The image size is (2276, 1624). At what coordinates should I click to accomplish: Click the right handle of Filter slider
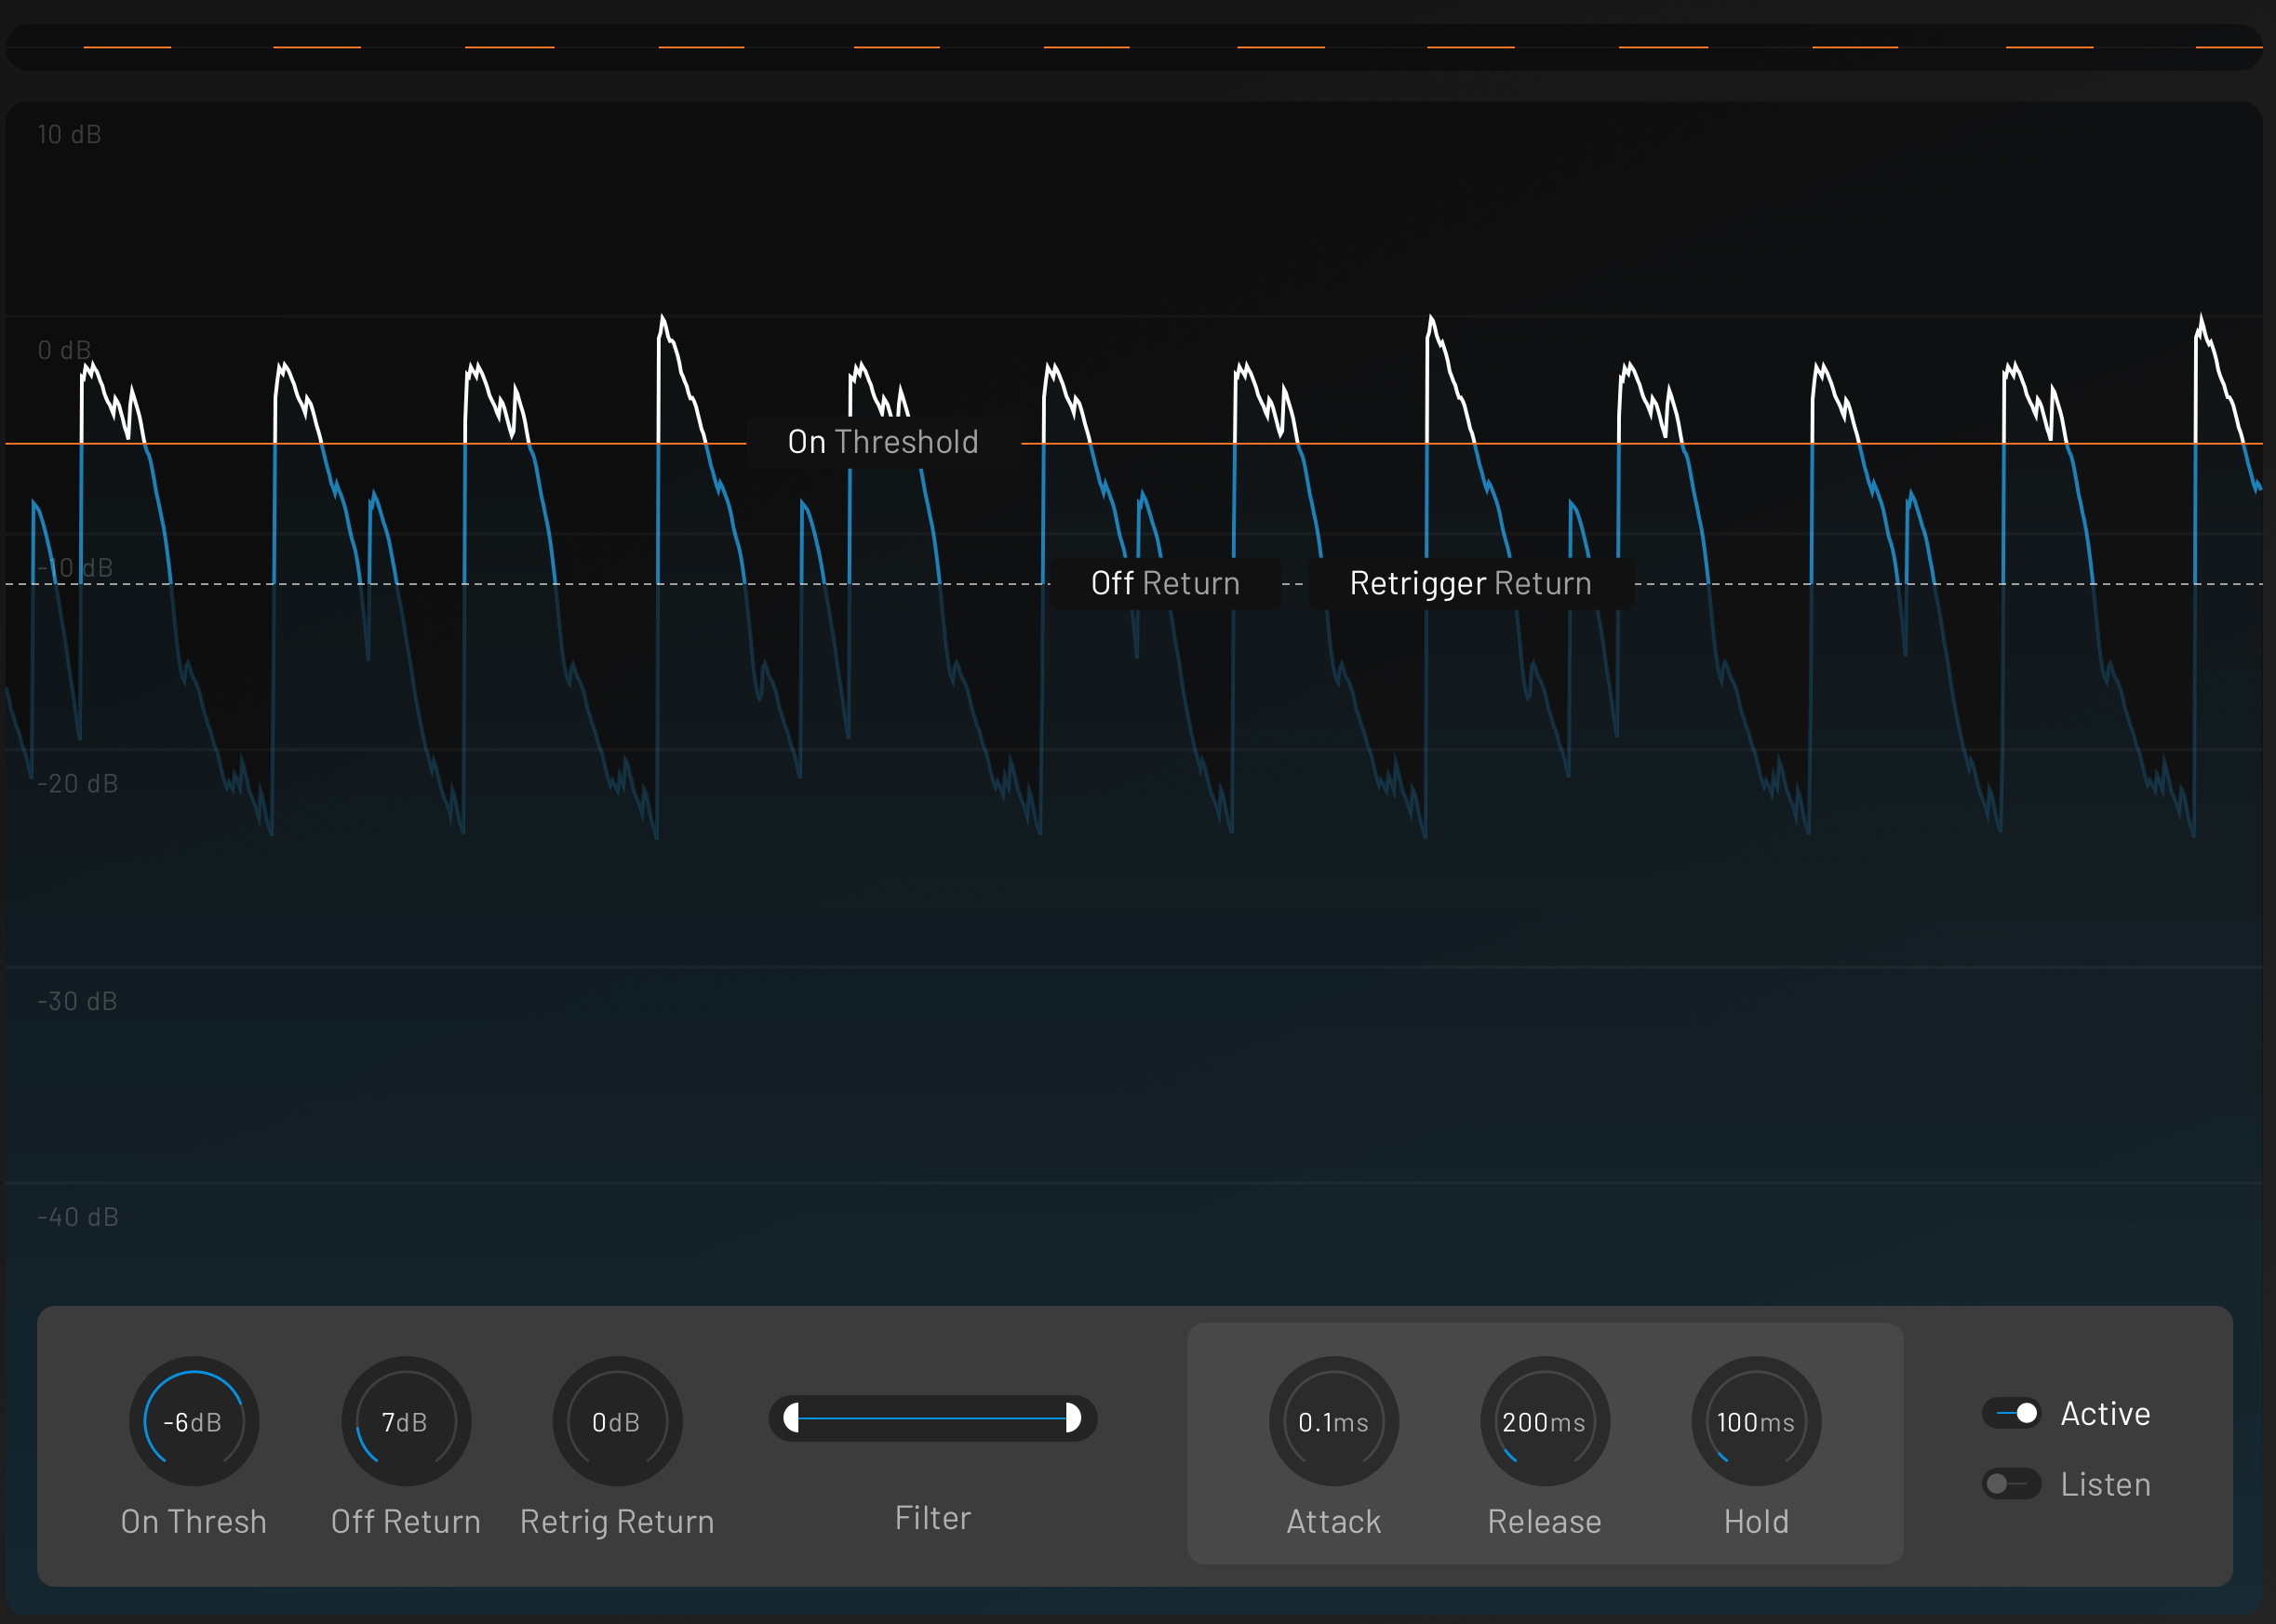[1073, 1417]
